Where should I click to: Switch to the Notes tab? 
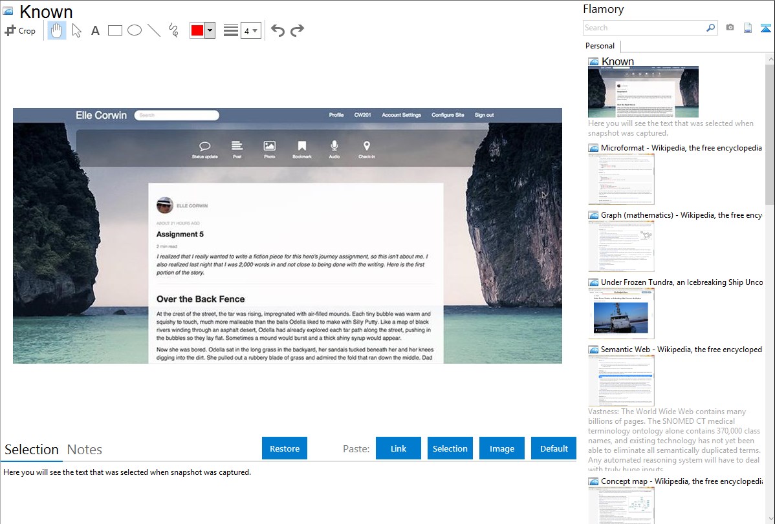(x=85, y=450)
